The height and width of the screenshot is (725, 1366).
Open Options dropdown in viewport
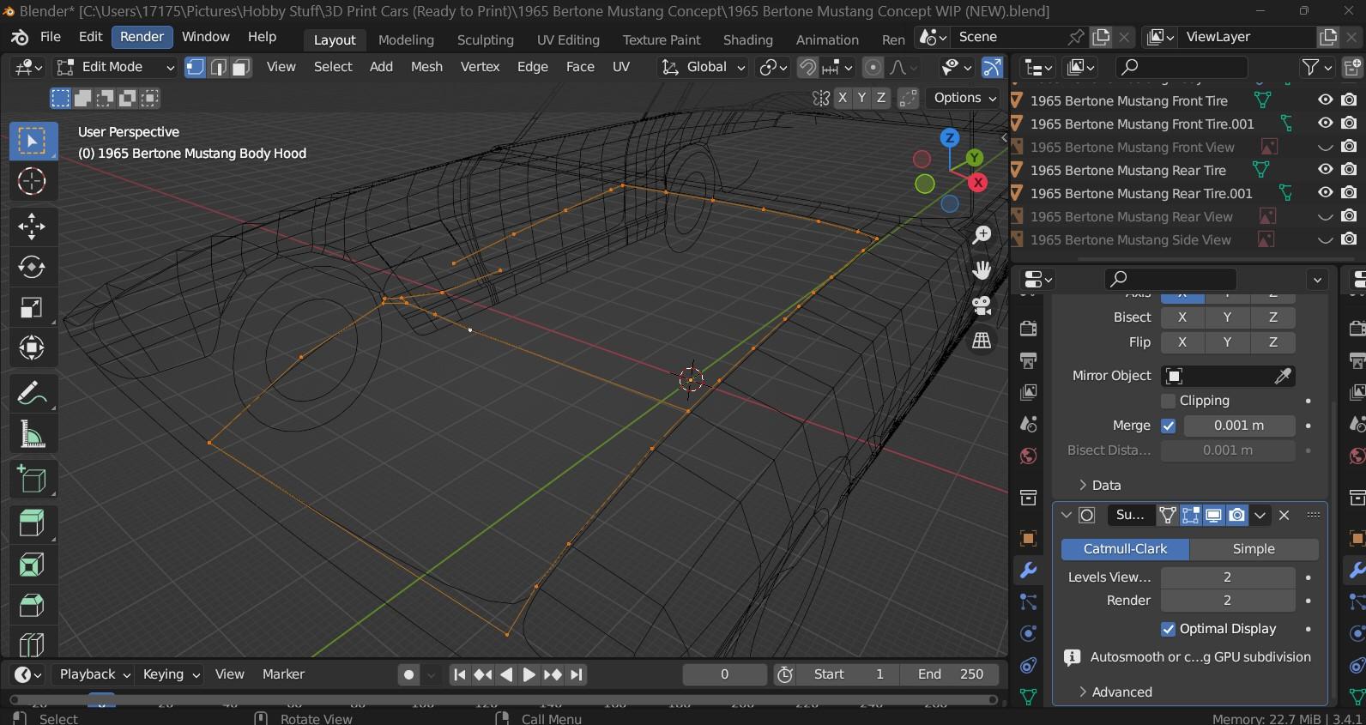pyautogui.click(x=965, y=98)
